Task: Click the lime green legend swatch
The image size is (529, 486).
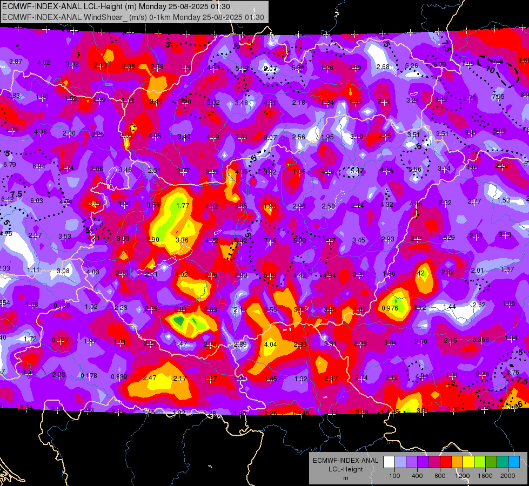Action: (480, 462)
